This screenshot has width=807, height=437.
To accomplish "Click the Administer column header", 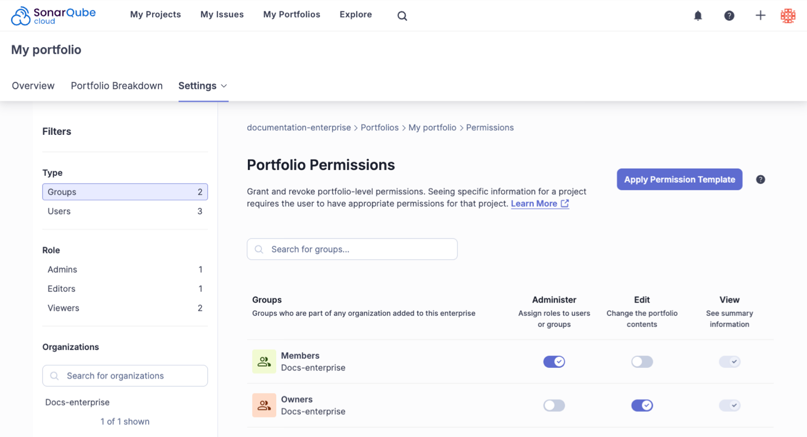I will (x=554, y=300).
